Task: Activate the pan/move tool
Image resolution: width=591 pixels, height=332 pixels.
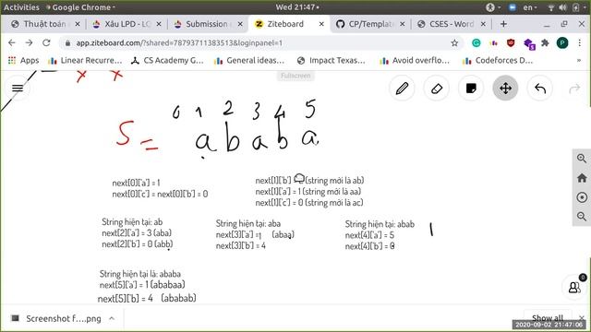Action: click(x=505, y=89)
